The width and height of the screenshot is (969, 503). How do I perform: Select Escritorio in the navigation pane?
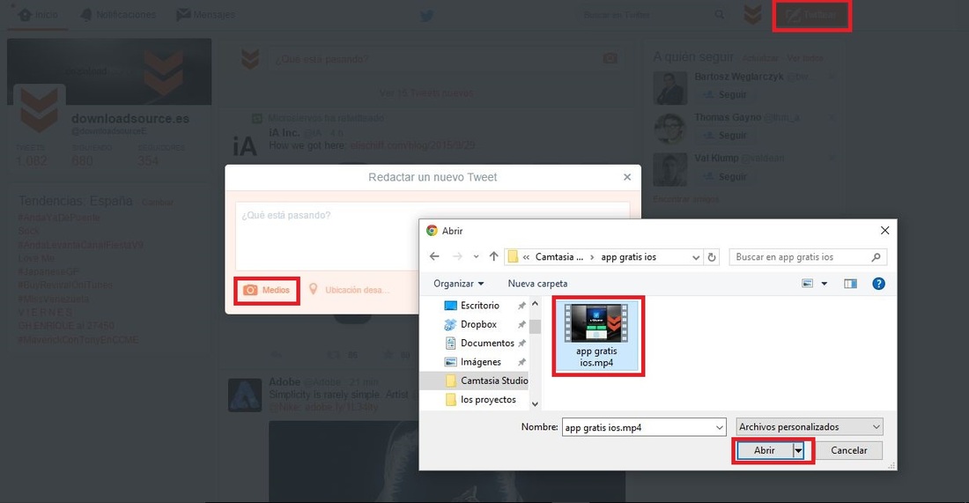(x=479, y=306)
